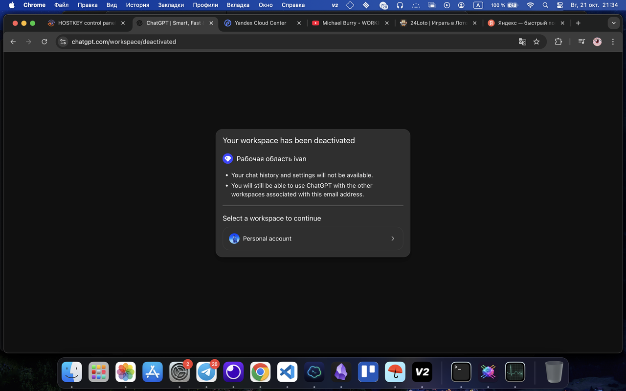Open the Справка menu
The height and width of the screenshot is (391, 626).
[x=293, y=5]
